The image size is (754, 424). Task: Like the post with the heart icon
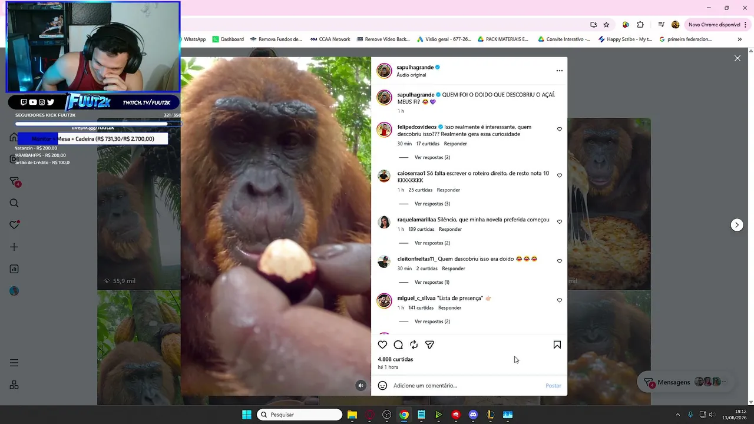tap(382, 344)
